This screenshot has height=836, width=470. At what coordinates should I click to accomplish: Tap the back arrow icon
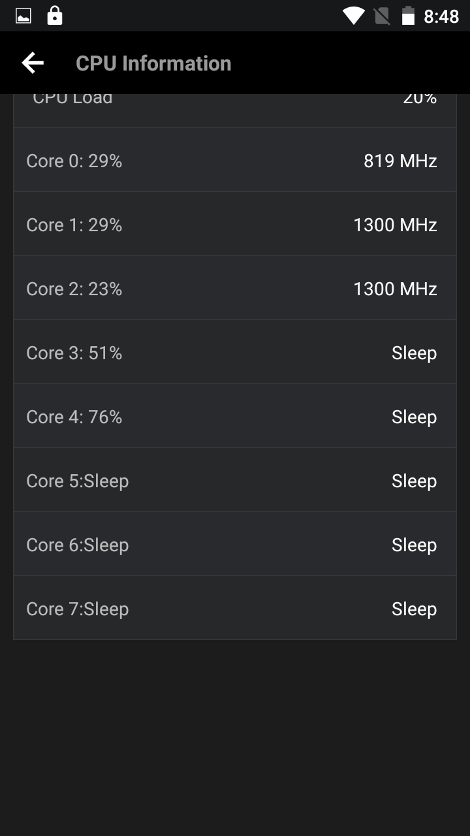point(33,63)
